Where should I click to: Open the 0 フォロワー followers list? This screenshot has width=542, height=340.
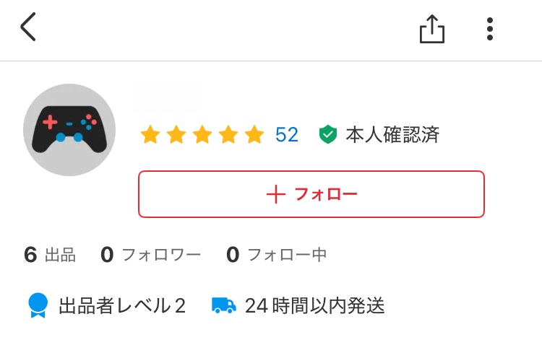click(x=150, y=255)
